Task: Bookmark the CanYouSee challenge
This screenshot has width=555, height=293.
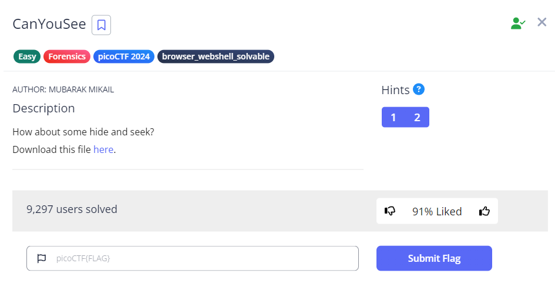Action: point(101,25)
